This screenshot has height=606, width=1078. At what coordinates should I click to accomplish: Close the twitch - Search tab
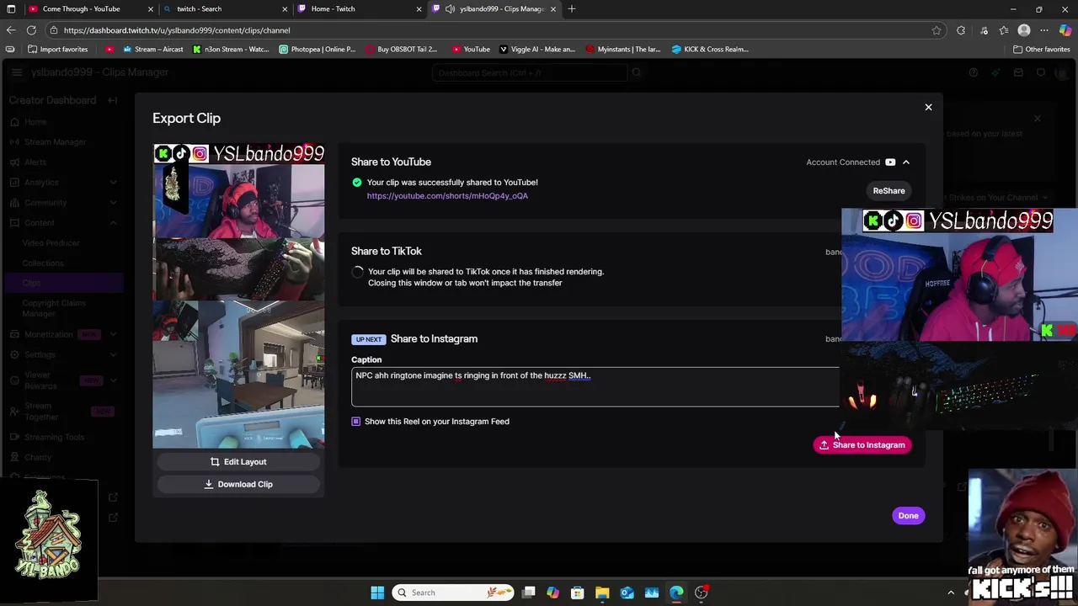(x=285, y=9)
